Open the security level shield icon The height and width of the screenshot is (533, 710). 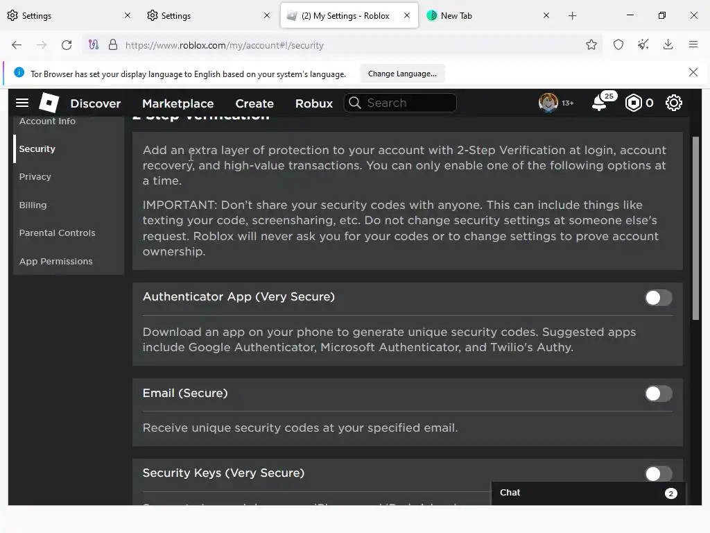(618, 45)
